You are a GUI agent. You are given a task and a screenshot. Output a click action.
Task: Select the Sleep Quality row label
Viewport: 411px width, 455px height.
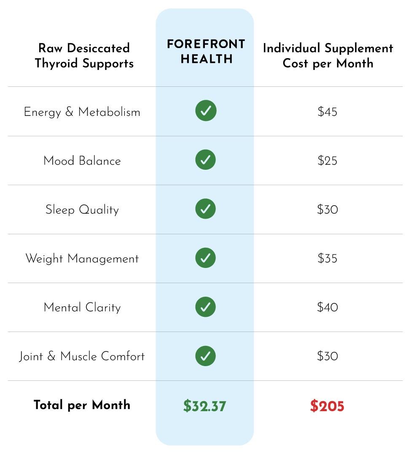pyautogui.click(x=82, y=210)
